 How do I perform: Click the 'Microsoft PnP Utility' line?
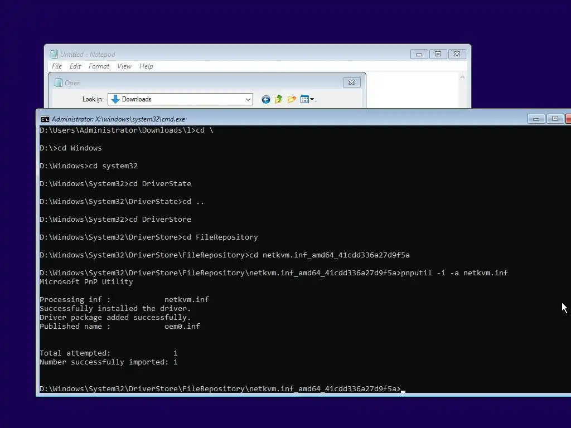86,281
